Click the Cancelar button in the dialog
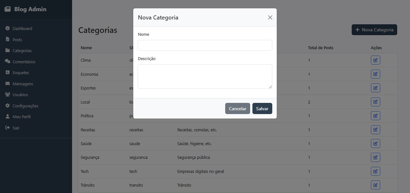 (x=238, y=109)
